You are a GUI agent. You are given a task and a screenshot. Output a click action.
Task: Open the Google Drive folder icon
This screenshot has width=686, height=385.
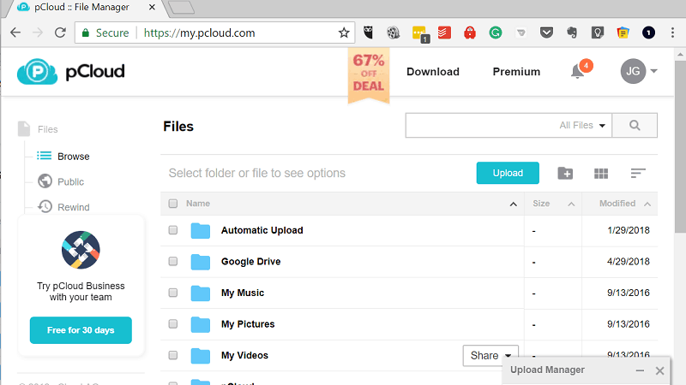[x=201, y=262]
